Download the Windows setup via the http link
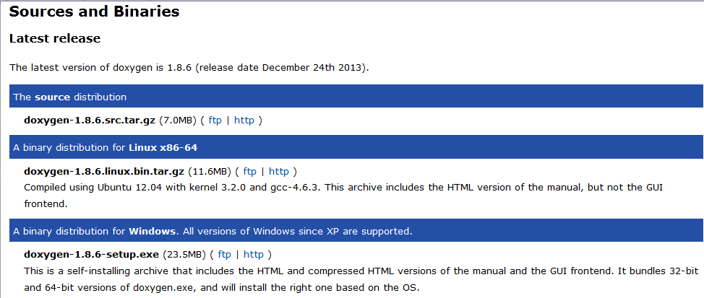 pyautogui.click(x=254, y=255)
